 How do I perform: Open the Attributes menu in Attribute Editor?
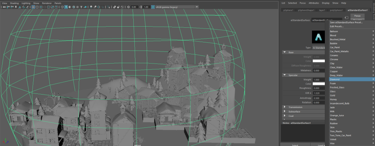[313, 3]
